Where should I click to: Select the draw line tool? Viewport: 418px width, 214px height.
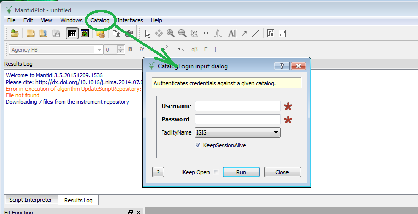(x=256, y=33)
